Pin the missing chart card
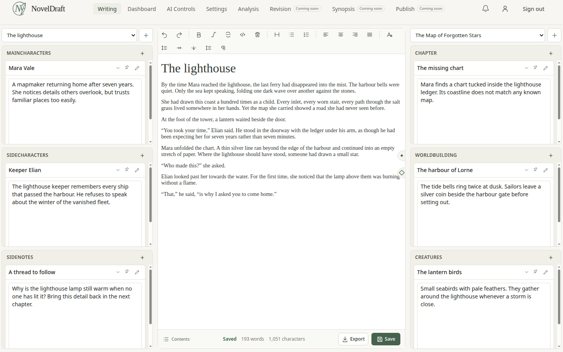 pyautogui.click(x=536, y=68)
